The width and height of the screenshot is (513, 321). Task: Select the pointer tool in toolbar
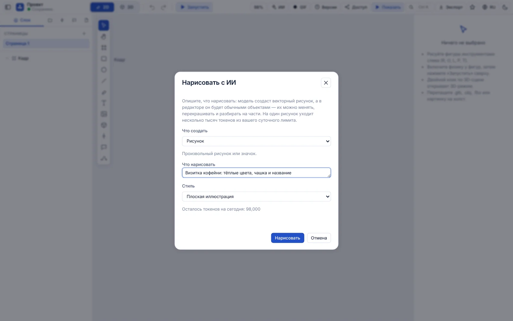point(104,25)
